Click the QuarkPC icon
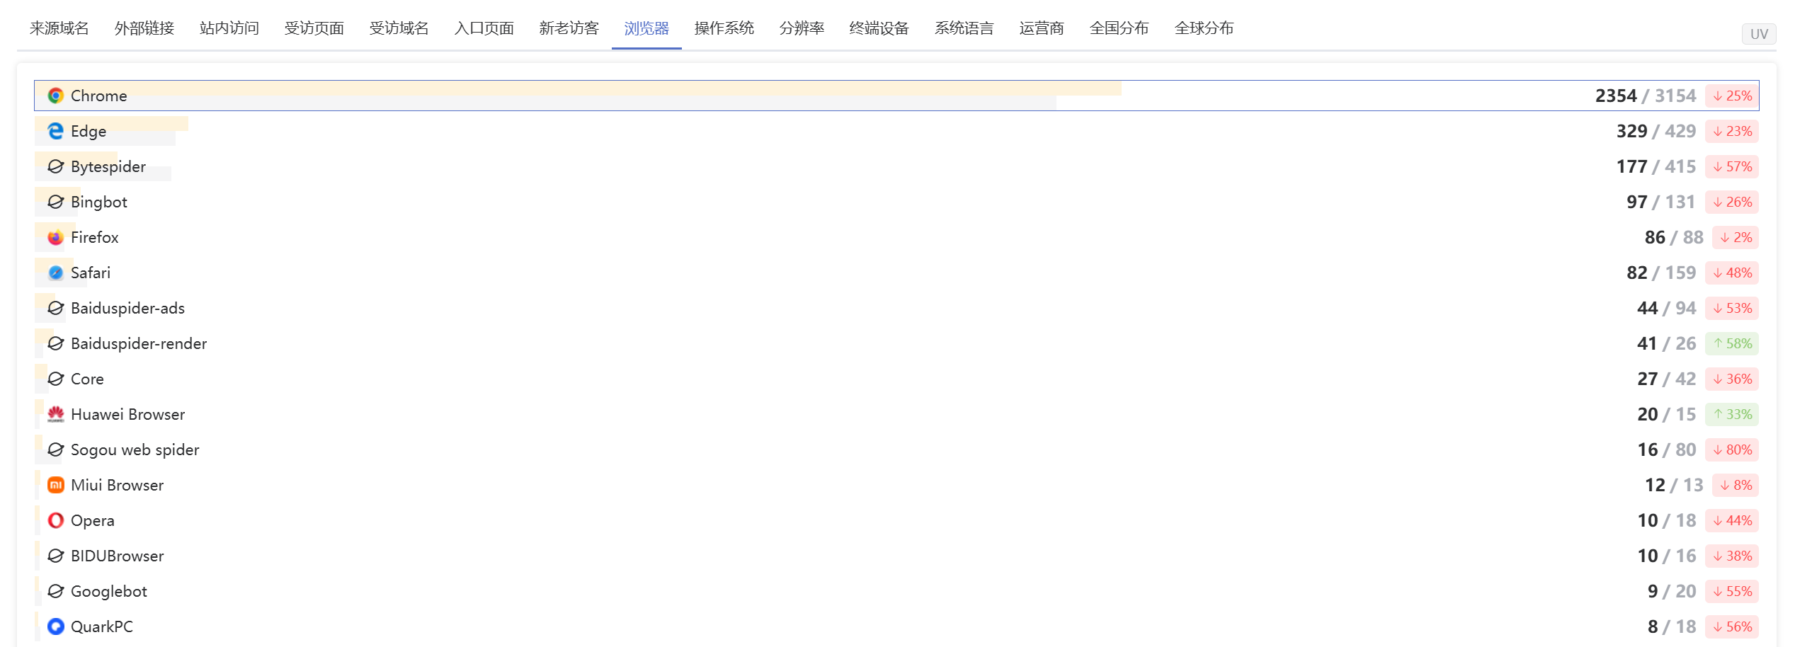 click(56, 626)
